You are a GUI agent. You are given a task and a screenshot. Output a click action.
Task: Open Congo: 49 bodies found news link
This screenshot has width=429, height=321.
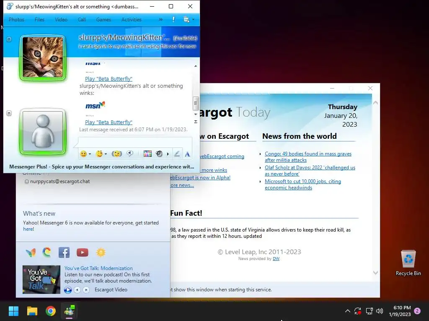point(308,157)
